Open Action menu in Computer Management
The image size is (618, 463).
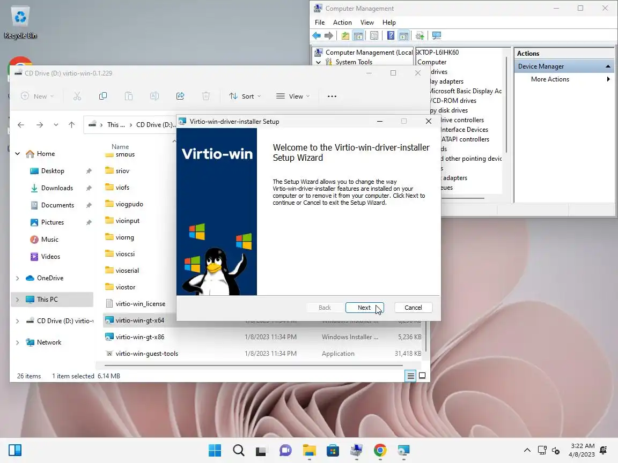342,23
